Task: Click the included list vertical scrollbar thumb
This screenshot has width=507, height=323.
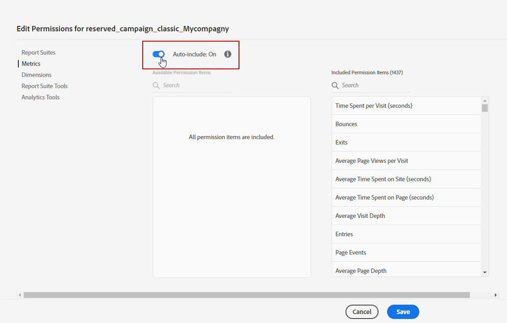Action: (x=485, y=108)
